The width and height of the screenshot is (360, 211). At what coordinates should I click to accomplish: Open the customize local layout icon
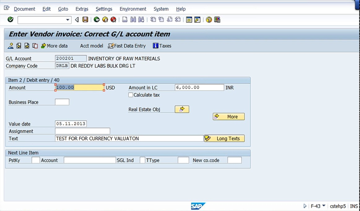217,20
